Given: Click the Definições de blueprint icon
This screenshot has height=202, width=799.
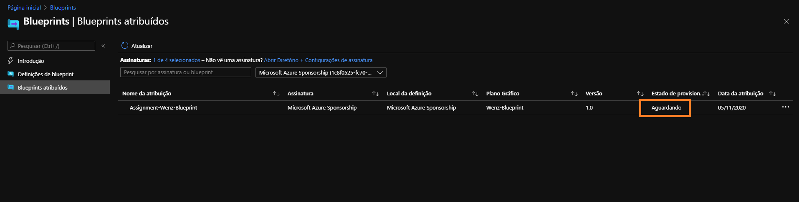Looking at the screenshot, I should click(x=10, y=74).
